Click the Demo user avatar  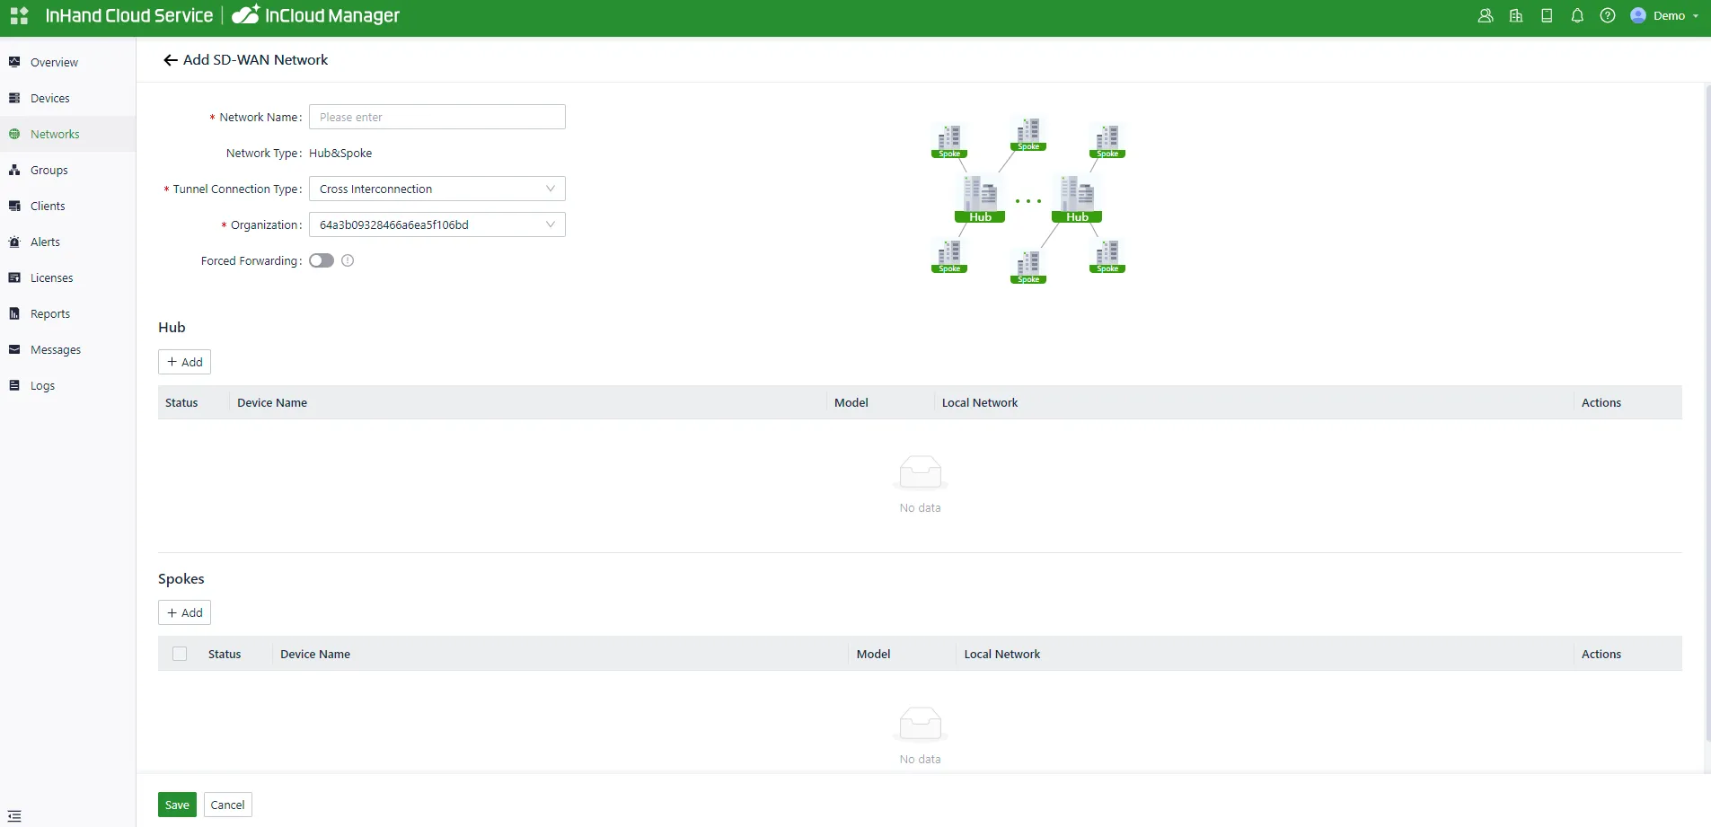(1638, 16)
